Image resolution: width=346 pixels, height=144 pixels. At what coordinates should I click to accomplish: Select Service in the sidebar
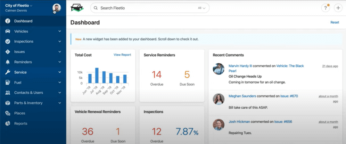point(33,72)
